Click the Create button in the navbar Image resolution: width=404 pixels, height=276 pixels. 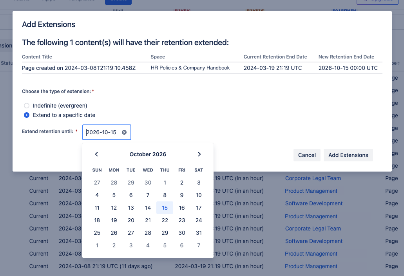click(x=118, y=2)
